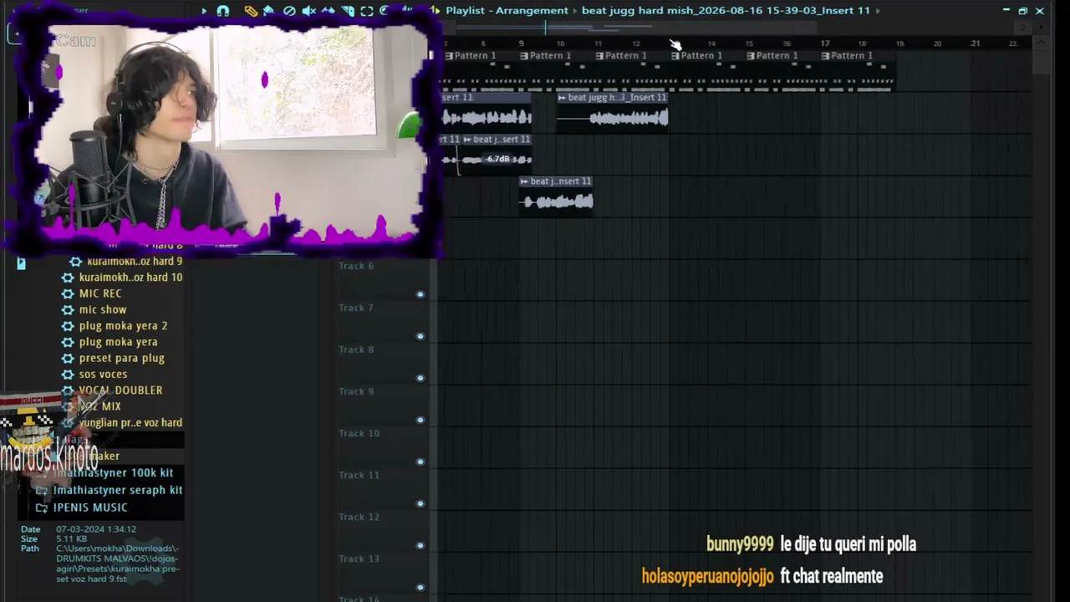Open the playlist options menu arrow
1070x602 pixels.
tap(204, 11)
